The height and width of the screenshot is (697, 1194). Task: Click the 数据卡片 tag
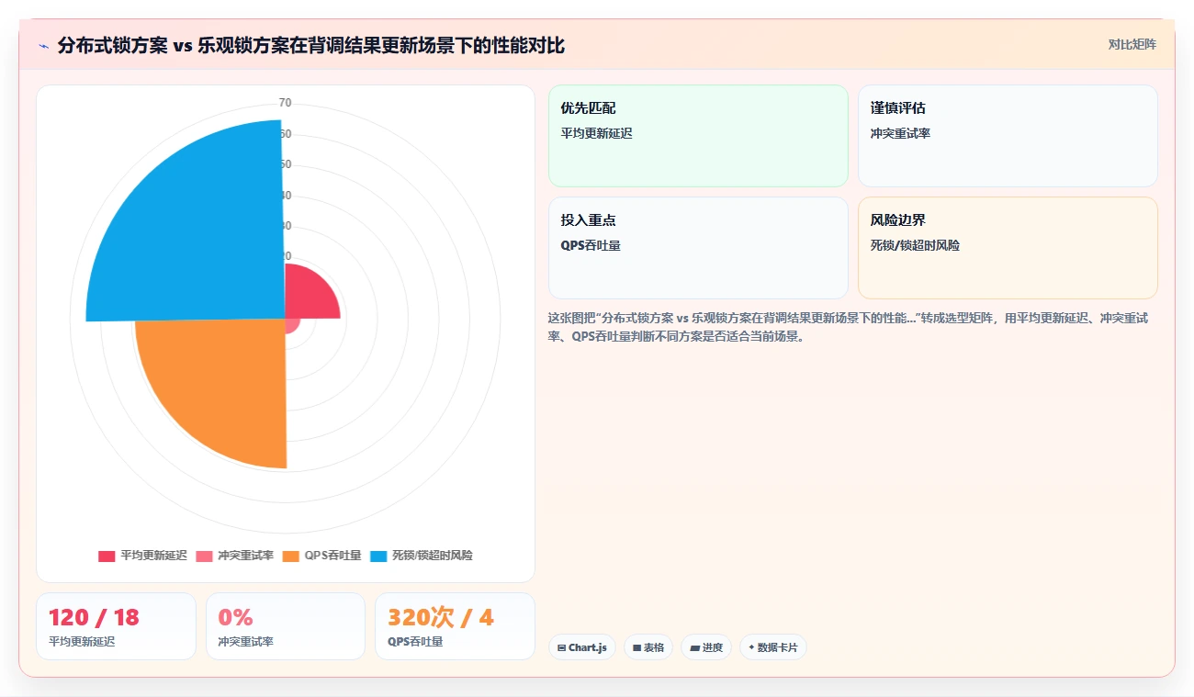tap(773, 647)
